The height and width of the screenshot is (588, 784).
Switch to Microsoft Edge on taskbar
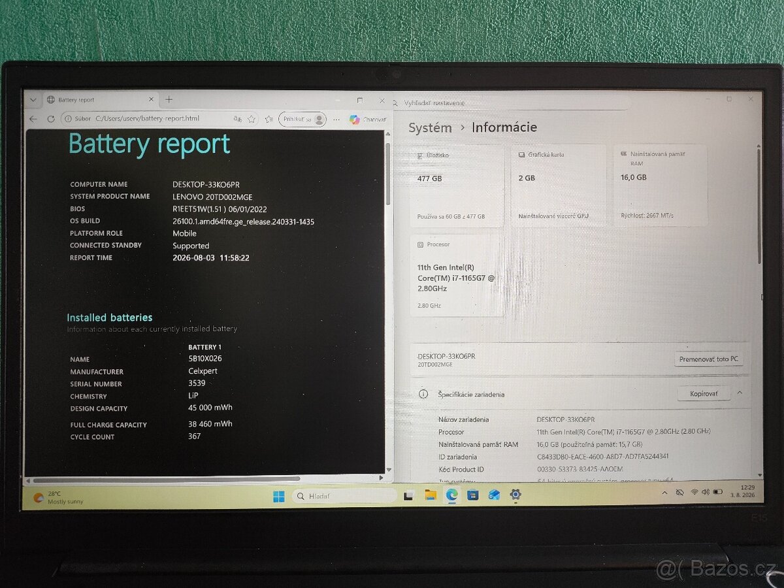click(451, 495)
